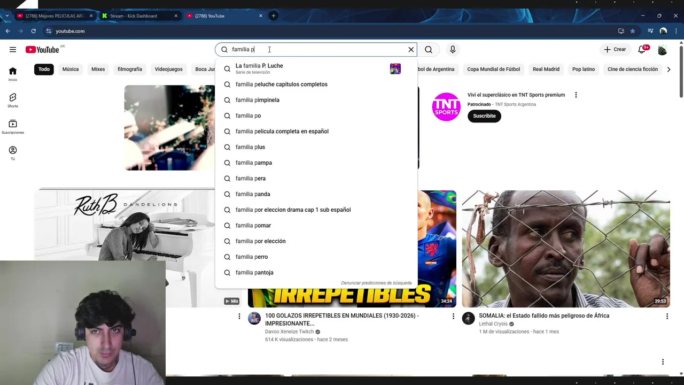Select suggestion 'La familia P. Luche'
The height and width of the screenshot is (385, 684).
[316, 68]
